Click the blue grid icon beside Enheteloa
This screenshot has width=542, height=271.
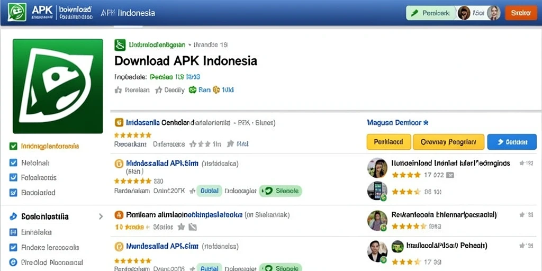pyautogui.click(x=13, y=232)
